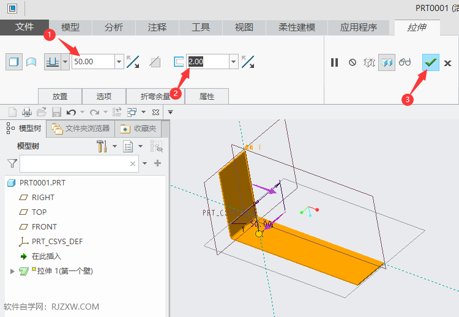Expand the 拉伸 1 feature in tree
The image size is (459, 317).
point(12,270)
